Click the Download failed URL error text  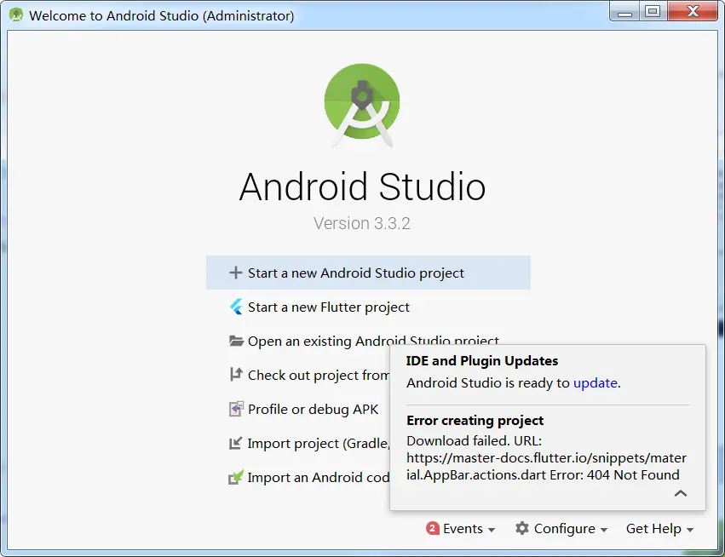(x=547, y=457)
